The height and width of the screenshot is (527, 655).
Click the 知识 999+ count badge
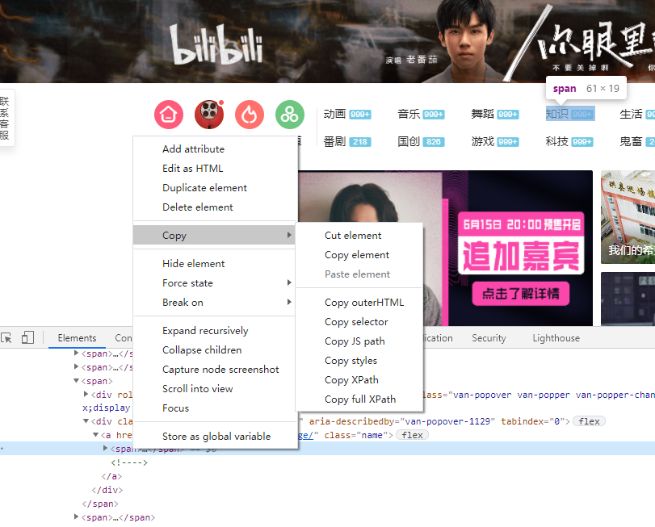[x=582, y=113]
